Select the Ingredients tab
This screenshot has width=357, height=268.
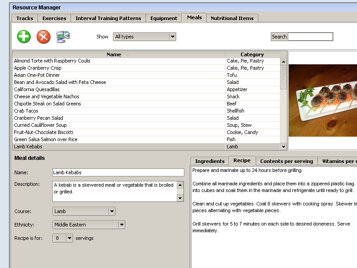pos(210,161)
